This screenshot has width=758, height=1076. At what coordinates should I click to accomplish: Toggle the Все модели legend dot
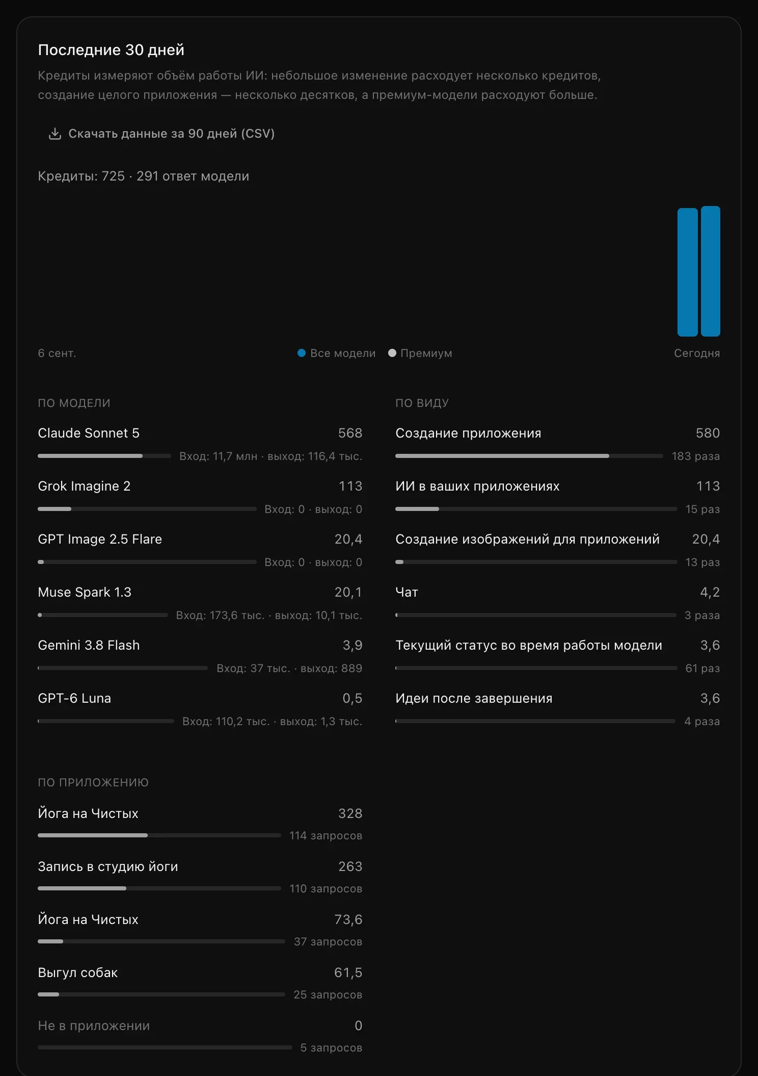coord(301,353)
